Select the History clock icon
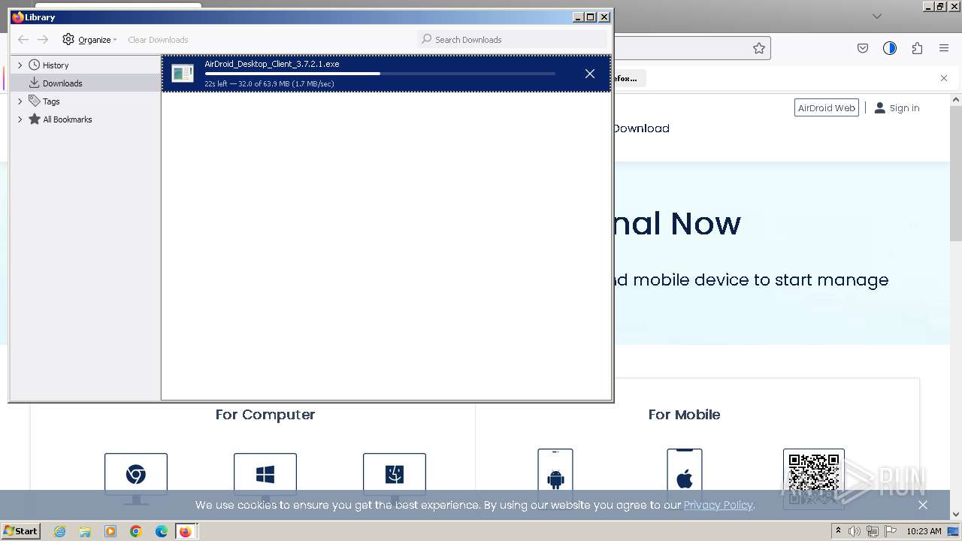The width and height of the screenshot is (962, 541). pyautogui.click(x=34, y=65)
